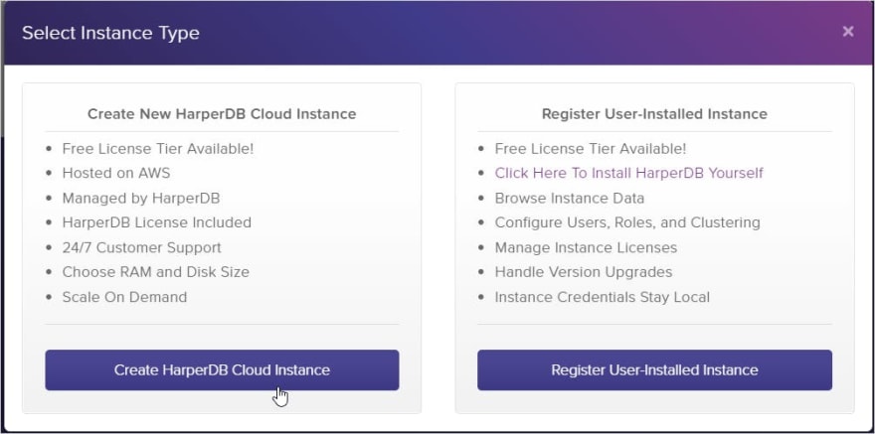
Task: Click 'Scale On Demand' text
Action: (x=124, y=297)
